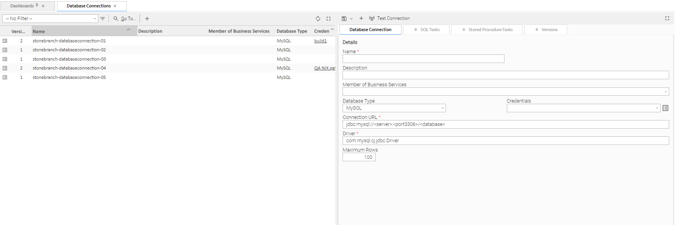Click the Test Connection button
675x225 pixels.
(x=389, y=18)
